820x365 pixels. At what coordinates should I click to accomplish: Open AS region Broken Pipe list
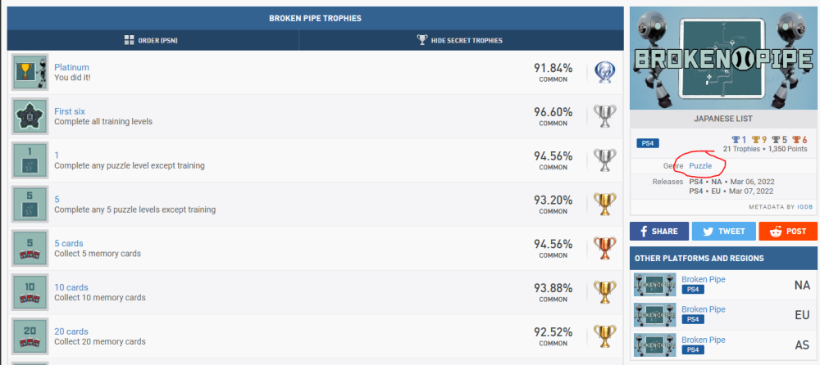[704, 340]
